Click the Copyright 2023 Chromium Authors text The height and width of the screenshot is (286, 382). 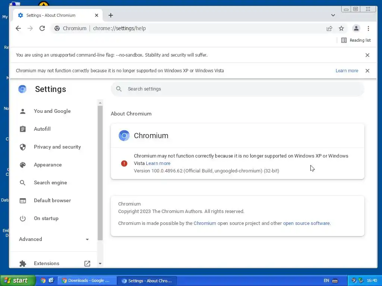(x=181, y=212)
